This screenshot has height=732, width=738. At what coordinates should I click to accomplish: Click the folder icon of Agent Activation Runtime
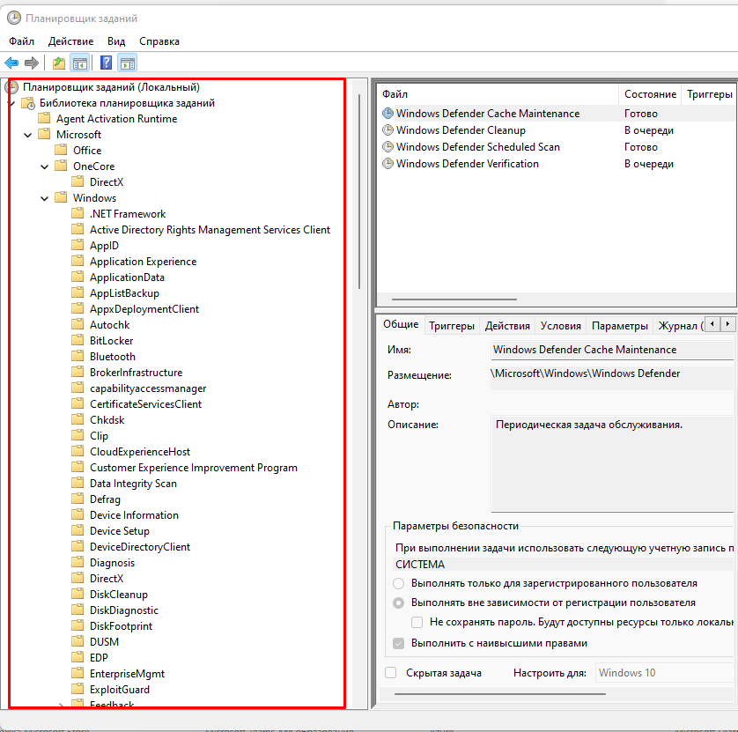[x=44, y=118]
